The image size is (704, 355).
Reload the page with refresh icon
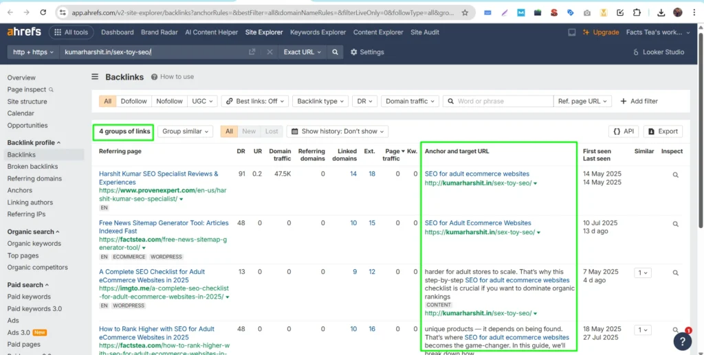coord(43,12)
